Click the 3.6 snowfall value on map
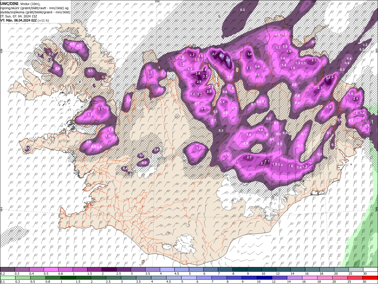 coord(328,78)
